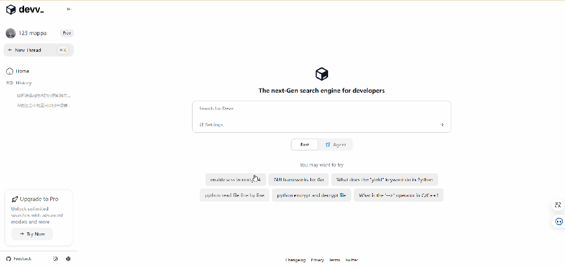Switch search mode to Fast

[x=305, y=144]
